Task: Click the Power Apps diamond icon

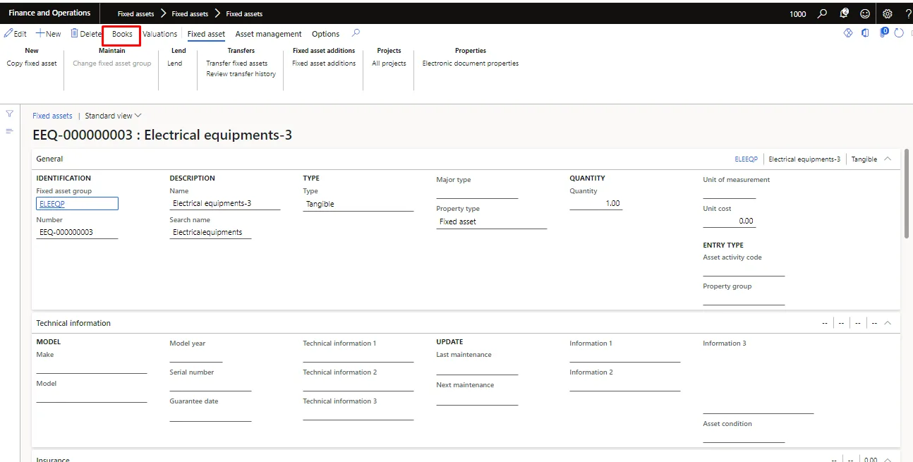Action: point(848,33)
